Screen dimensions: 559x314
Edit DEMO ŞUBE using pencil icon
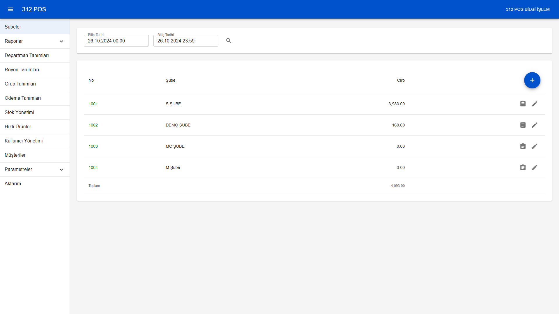click(x=535, y=125)
